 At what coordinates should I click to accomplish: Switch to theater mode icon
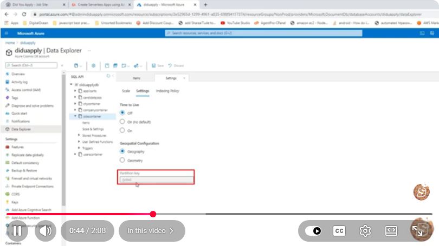click(x=391, y=231)
